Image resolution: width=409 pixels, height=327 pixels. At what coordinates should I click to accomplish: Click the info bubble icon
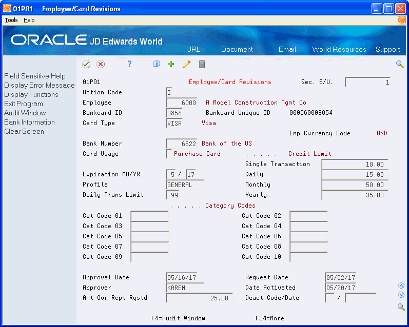coord(157,64)
